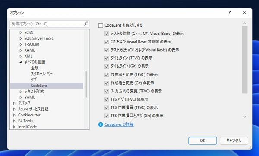The width and height of the screenshot is (259, 156).
Task: Toggle テスト方法 (C# および Visual Basic) の表示
Action: tap(107, 50)
